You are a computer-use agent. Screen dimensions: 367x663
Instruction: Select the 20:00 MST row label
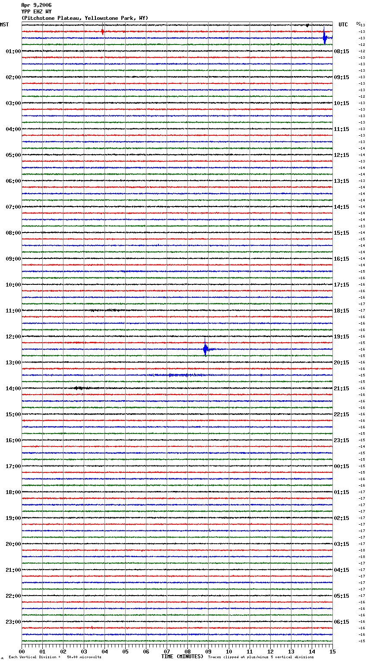(13, 544)
